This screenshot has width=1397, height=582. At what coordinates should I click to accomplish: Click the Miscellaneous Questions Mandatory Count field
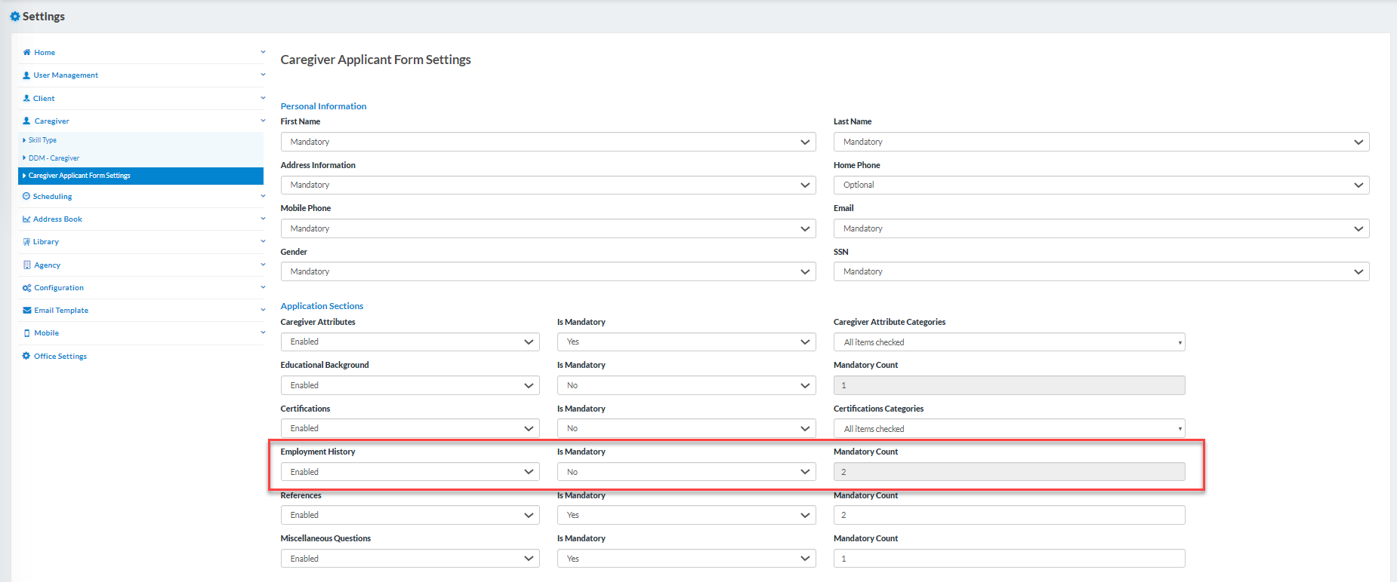(x=1008, y=559)
